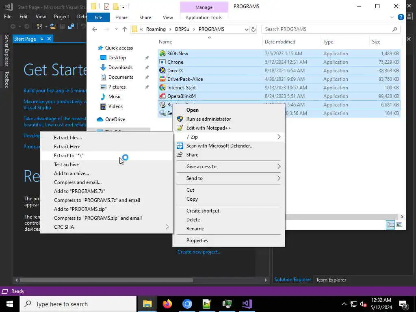This screenshot has height=312, width=416.
Task: Click Create new project link
Action: (x=199, y=252)
